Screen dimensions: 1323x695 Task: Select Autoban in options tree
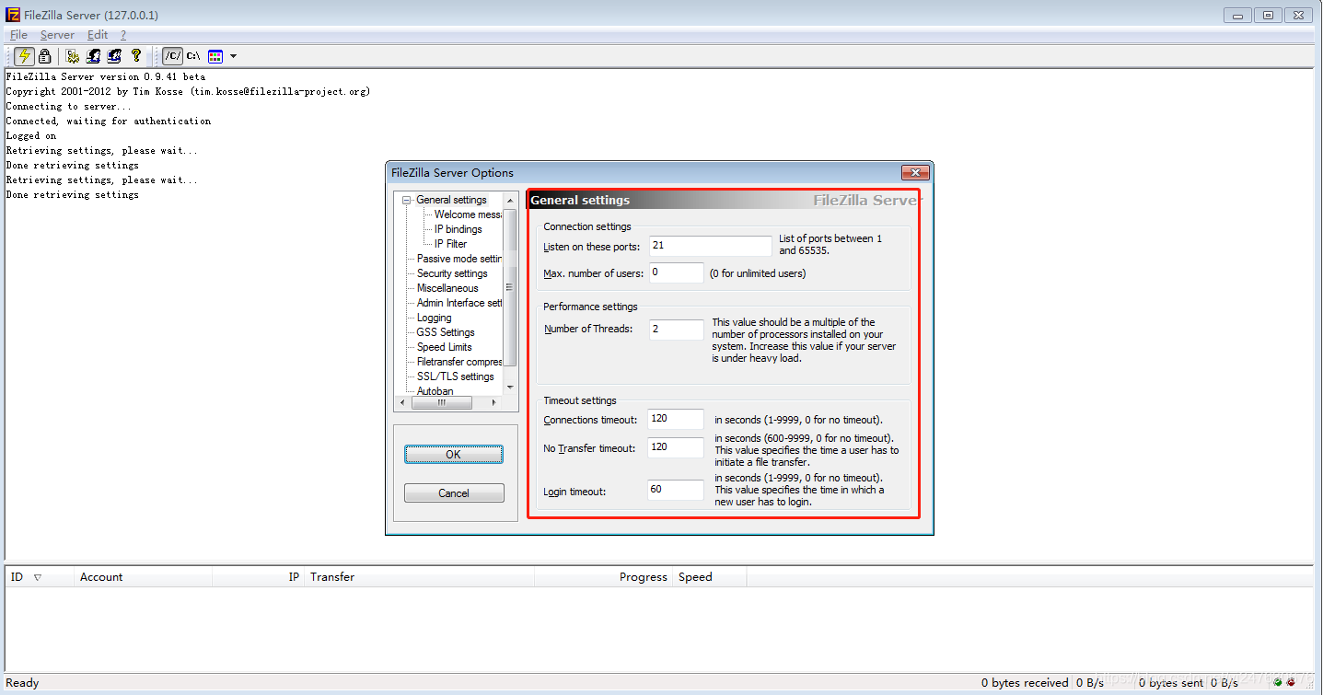click(435, 391)
